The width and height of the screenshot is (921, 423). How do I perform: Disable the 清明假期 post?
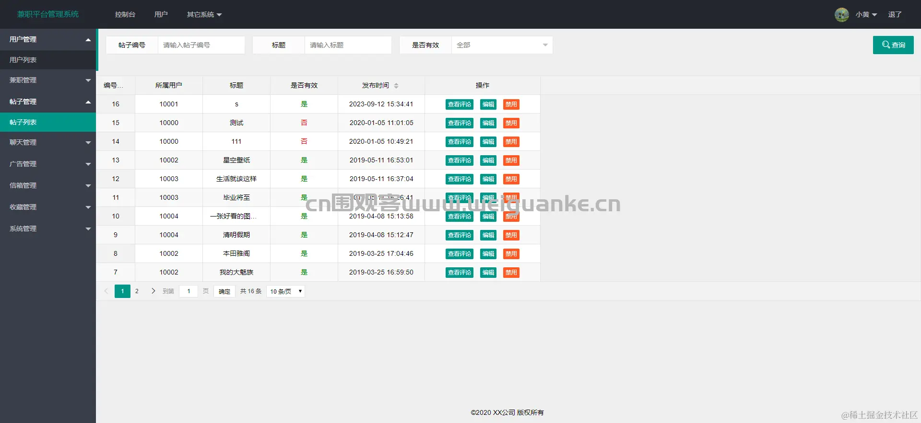(x=511, y=235)
